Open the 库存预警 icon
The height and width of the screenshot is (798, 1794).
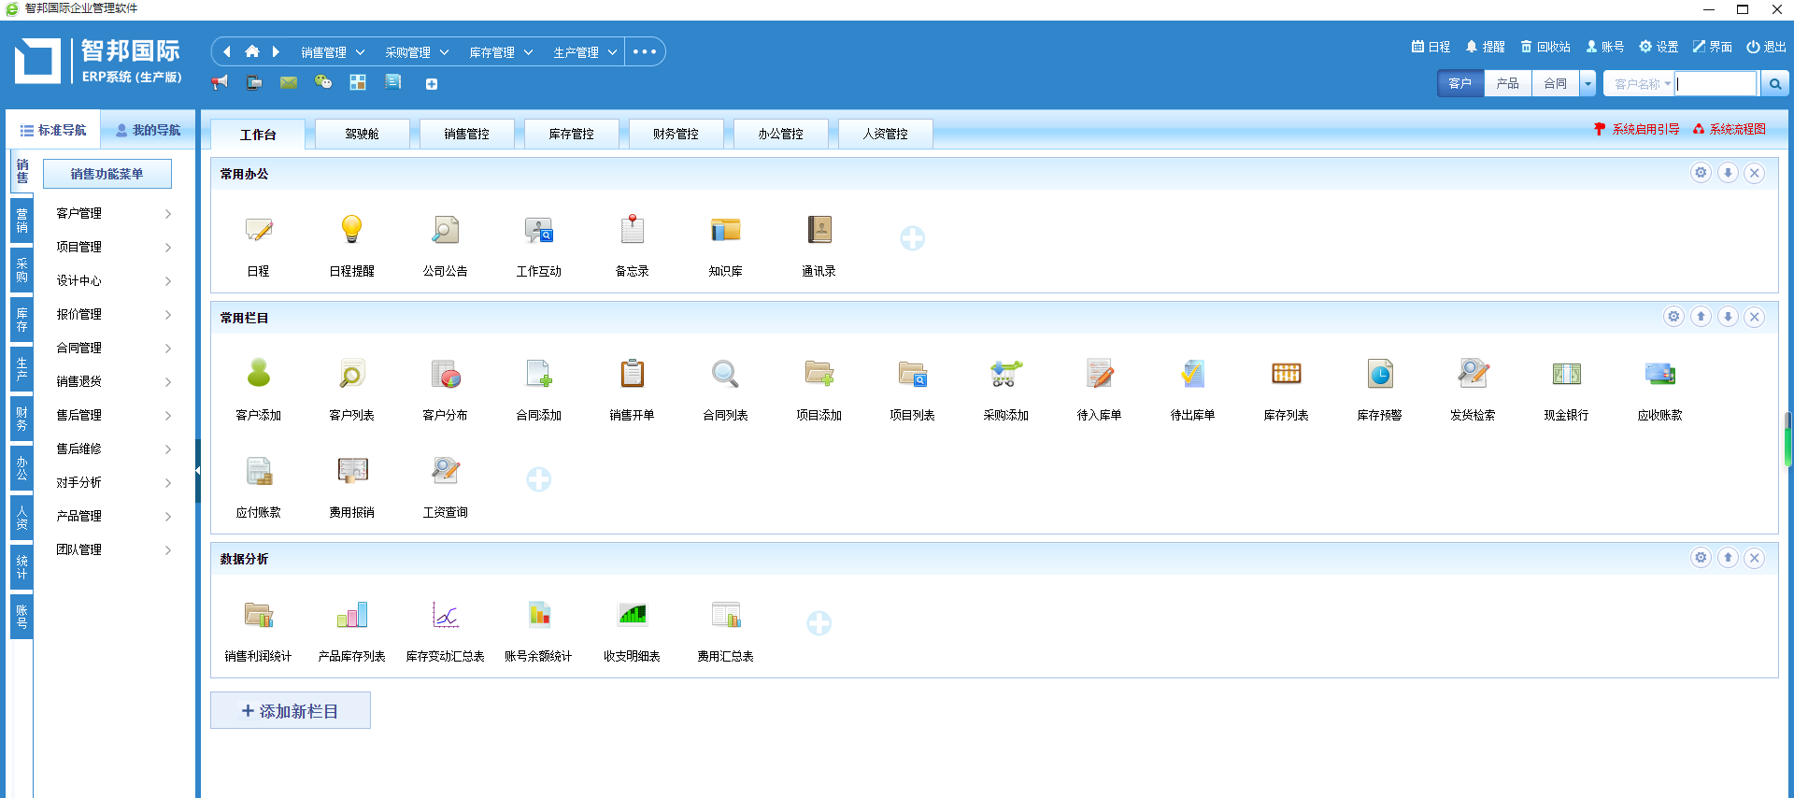[1379, 375]
